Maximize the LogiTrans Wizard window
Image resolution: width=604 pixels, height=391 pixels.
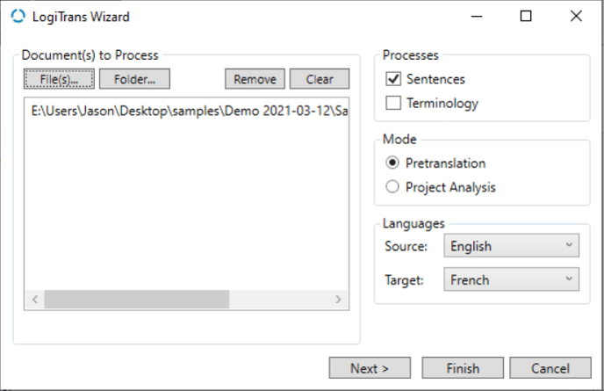tap(526, 16)
